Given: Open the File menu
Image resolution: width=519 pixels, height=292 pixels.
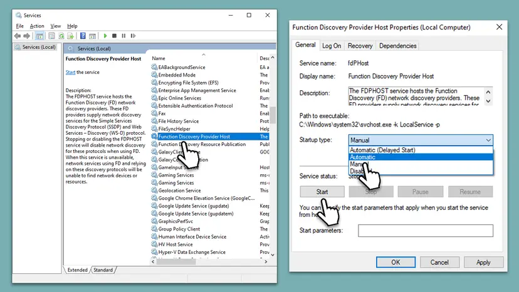Looking at the screenshot, I should coord(20,26).
